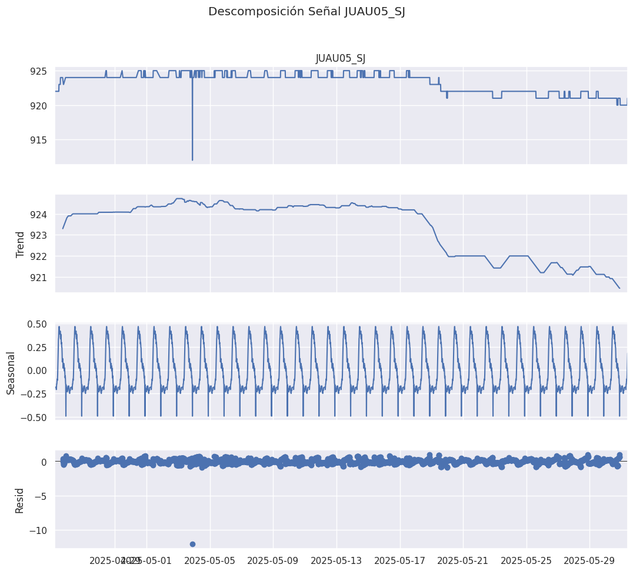The height and width of the screenshot is (571, 633).
Task: Click the figure title Descomposición Señal JUAU05_SJ
Action: point(306,12)
